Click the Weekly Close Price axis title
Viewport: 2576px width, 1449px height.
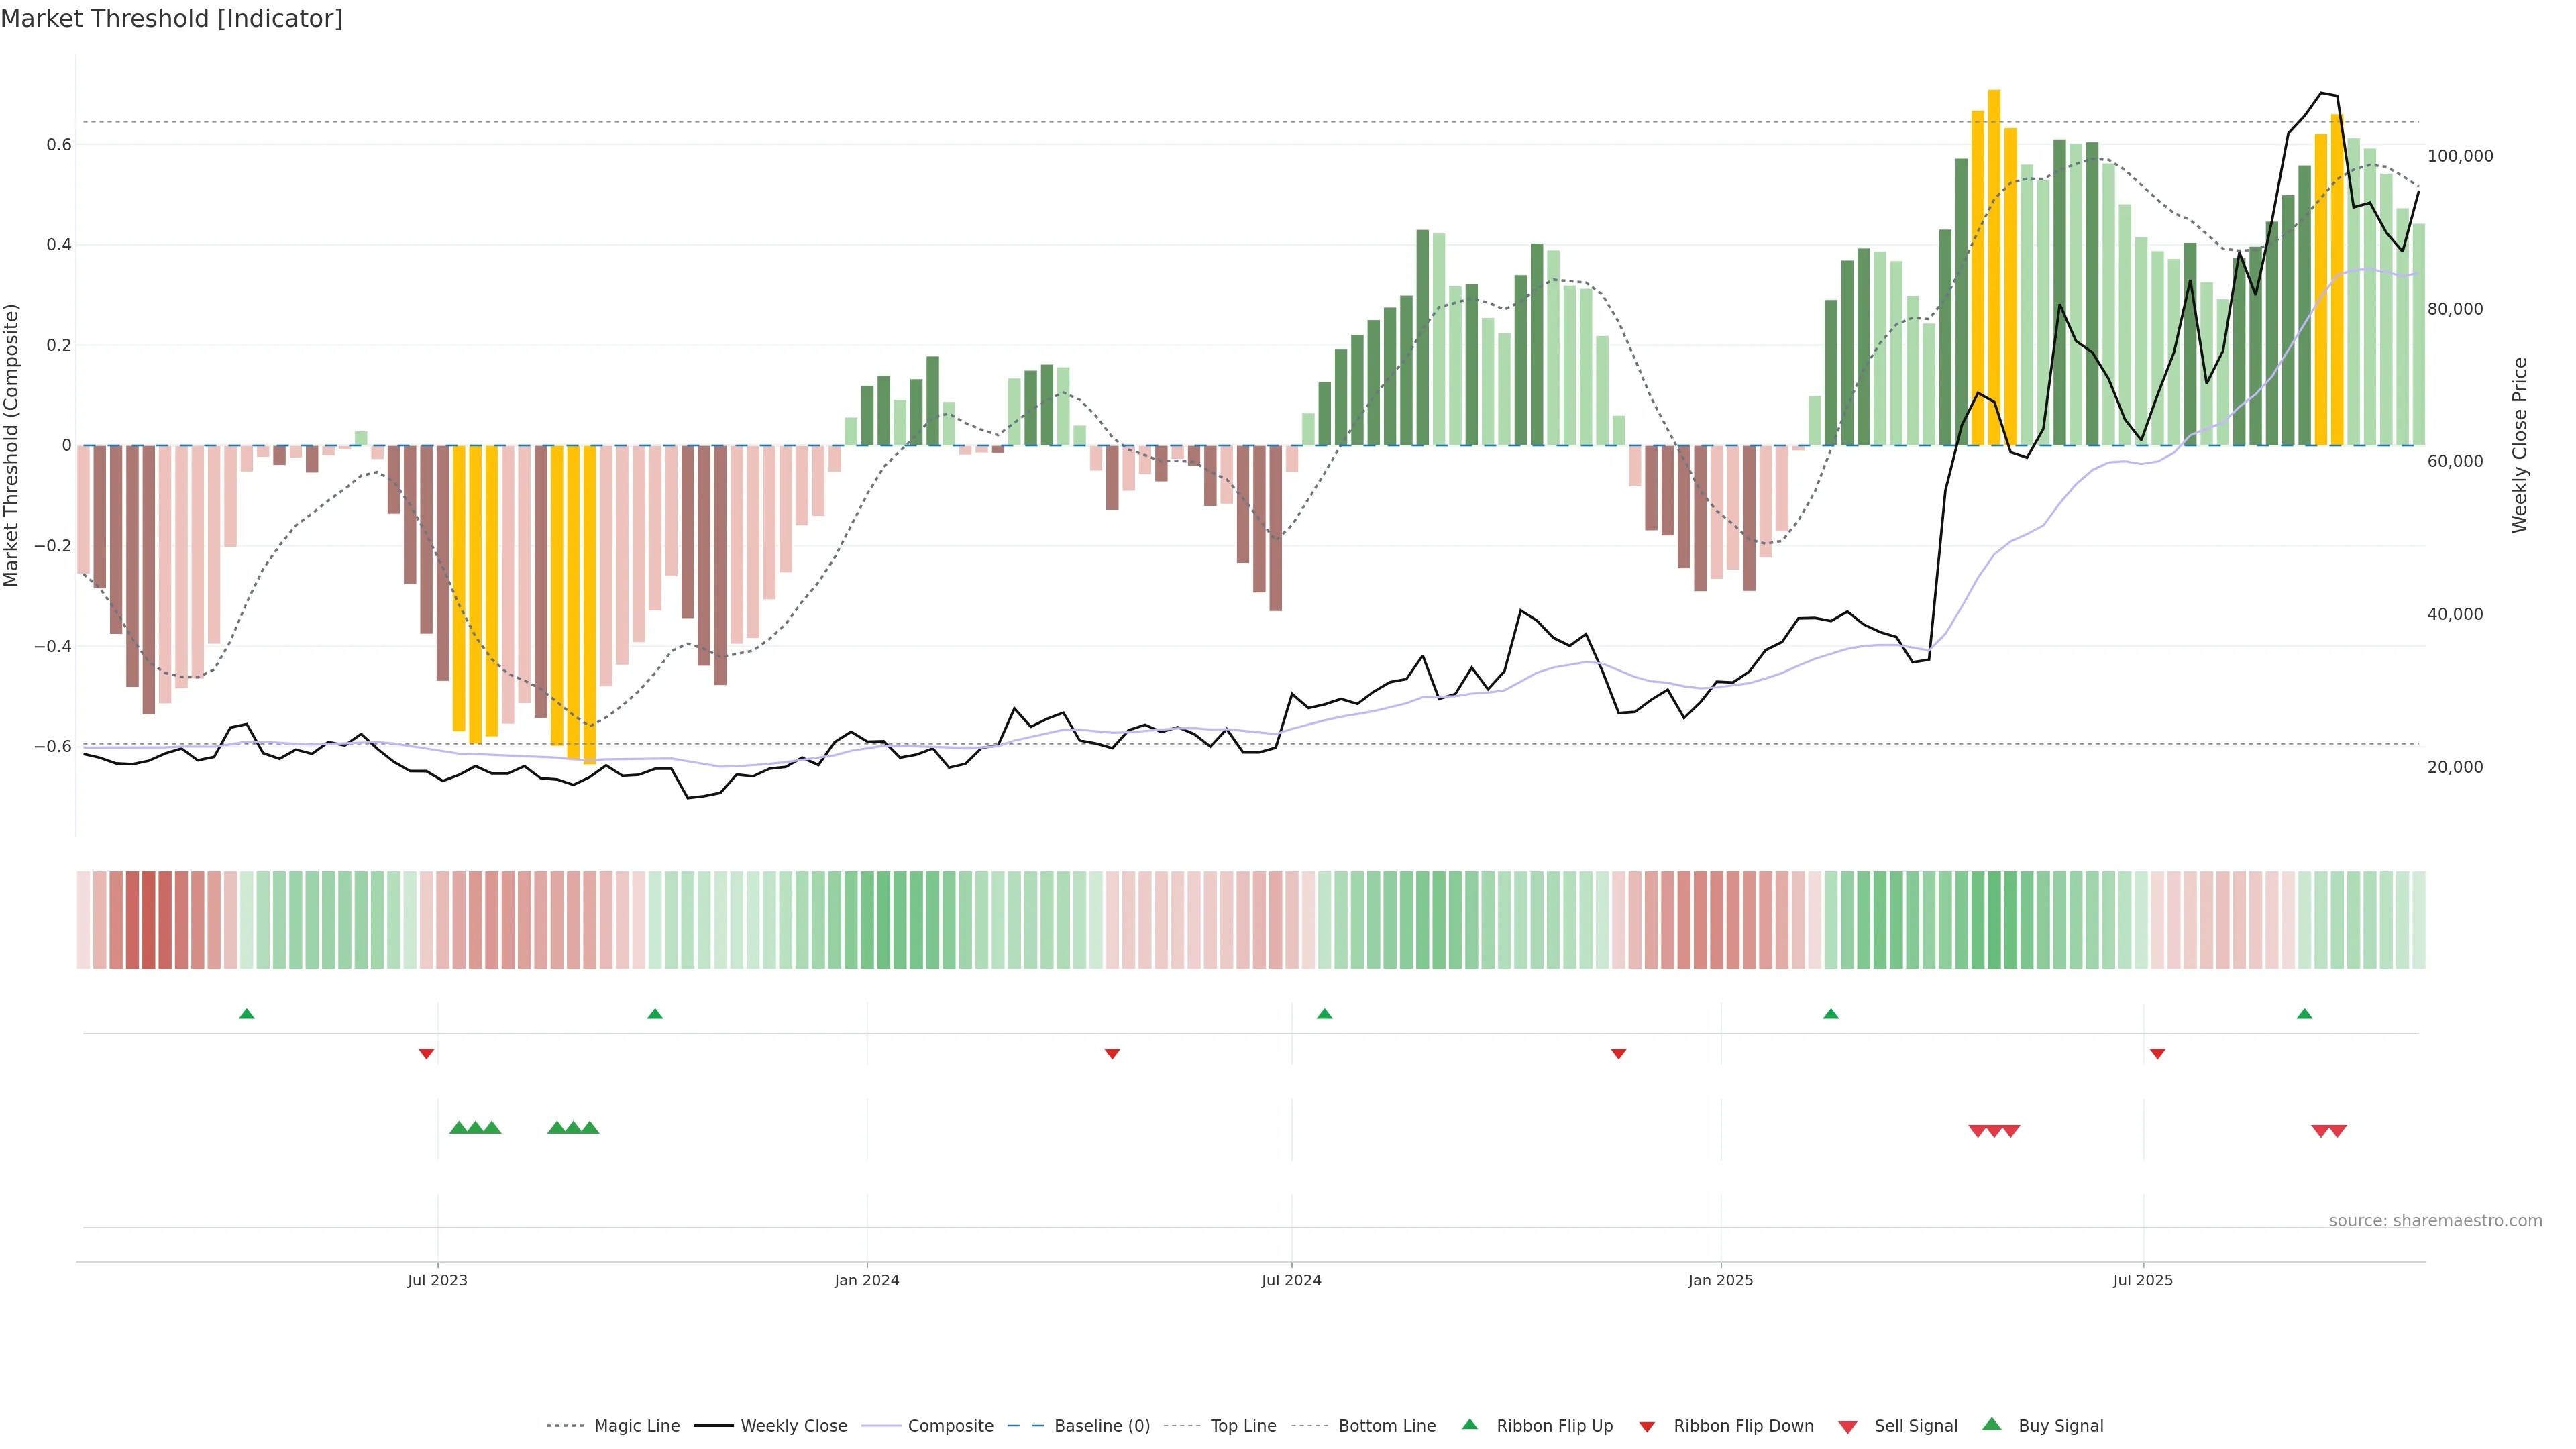[x=2519, y=445]
